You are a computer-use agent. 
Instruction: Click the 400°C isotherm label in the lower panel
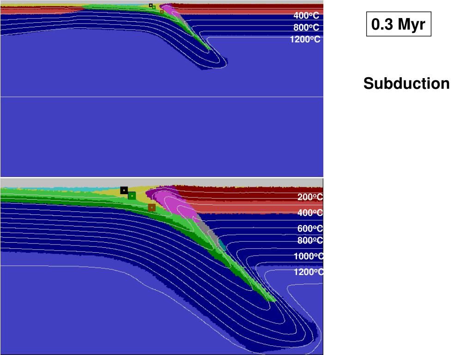tap(310, 213)
